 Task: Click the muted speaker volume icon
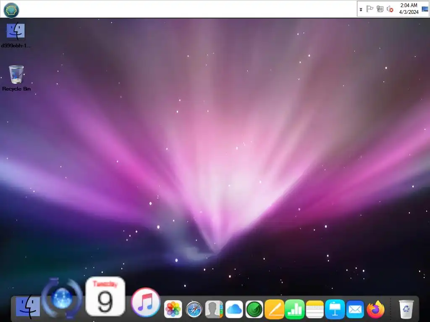(x=390, y=9)
